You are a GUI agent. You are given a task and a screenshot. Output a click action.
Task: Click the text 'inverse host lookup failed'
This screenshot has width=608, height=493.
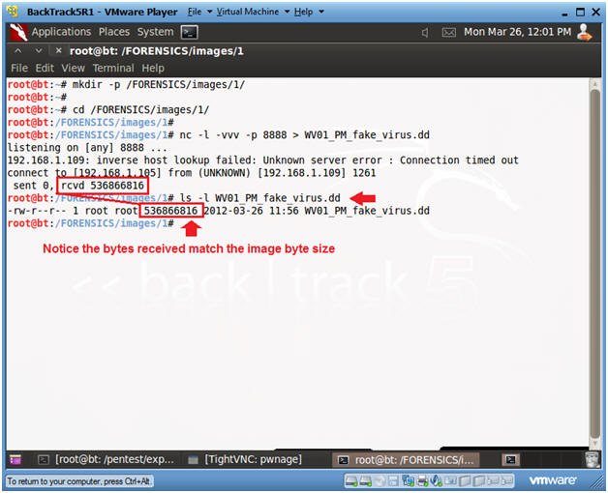(x=173, y=159)
